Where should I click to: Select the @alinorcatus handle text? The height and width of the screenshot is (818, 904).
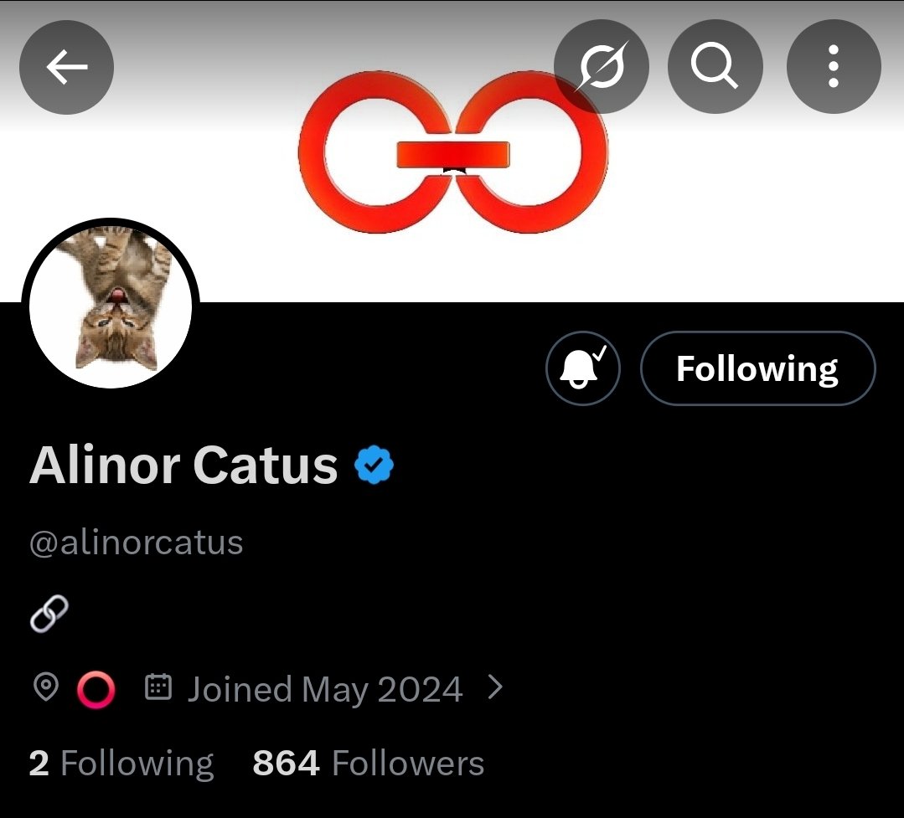(136, 543)
